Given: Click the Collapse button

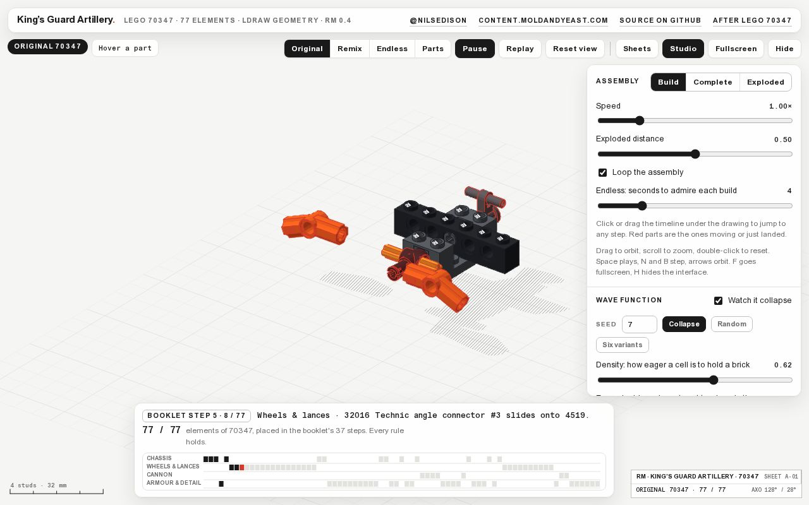Looking at the screenshot, I should pos(684,324).
